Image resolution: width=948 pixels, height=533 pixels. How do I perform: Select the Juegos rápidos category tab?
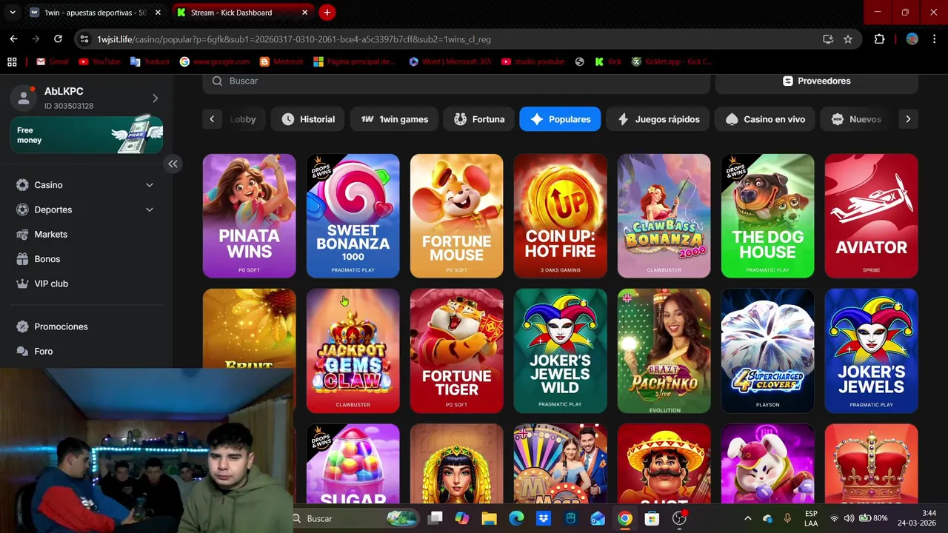click(658, 119)
